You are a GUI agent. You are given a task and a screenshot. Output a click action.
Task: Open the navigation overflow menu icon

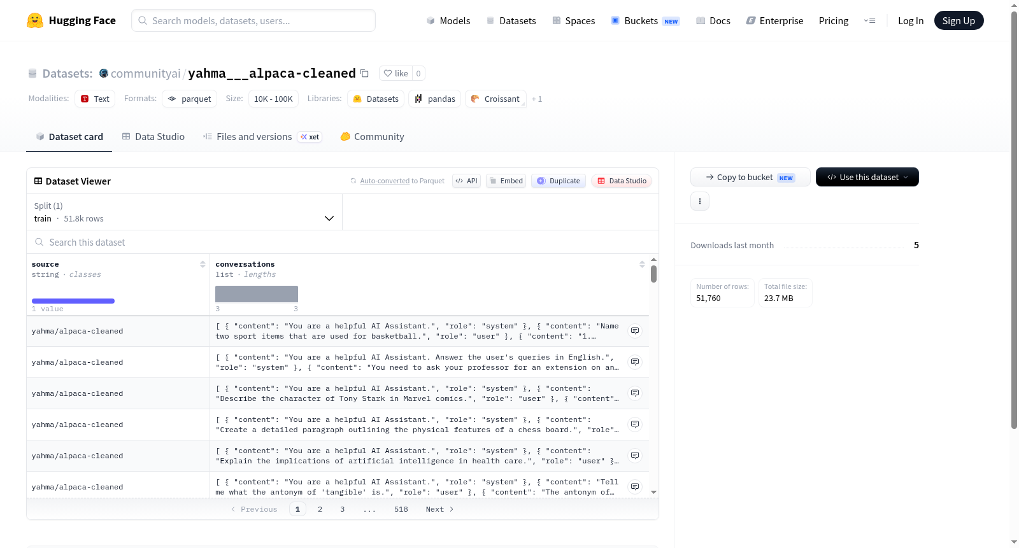point(869,20)
